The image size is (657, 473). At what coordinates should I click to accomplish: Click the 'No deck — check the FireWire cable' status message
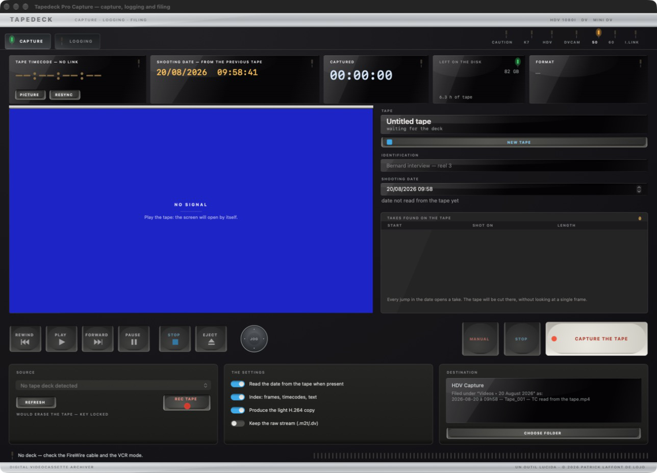point(81,455)
